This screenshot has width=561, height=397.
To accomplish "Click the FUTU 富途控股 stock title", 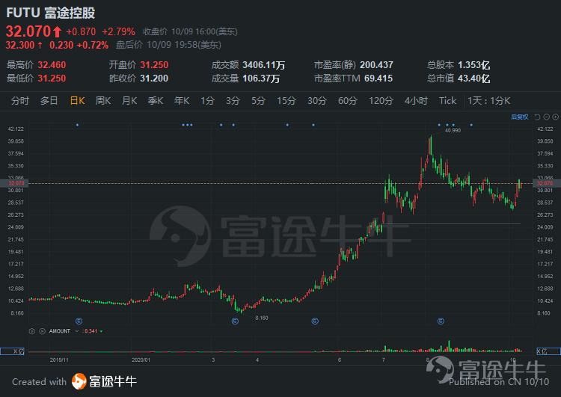I will (50, 13).
